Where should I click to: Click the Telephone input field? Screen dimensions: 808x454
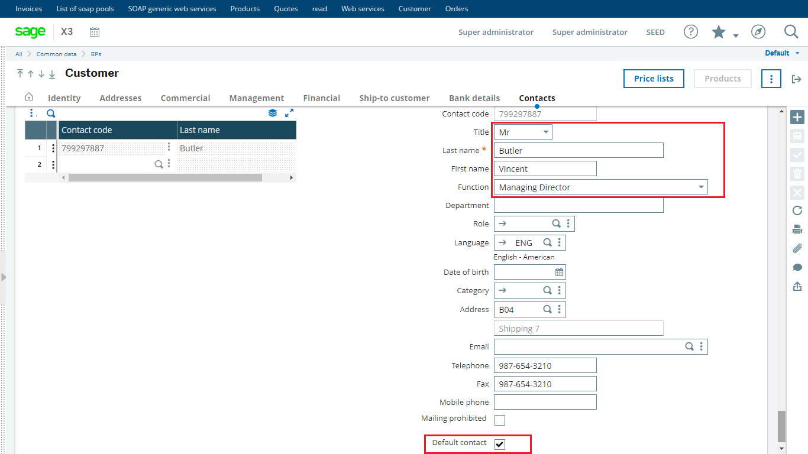pos(545,366)
